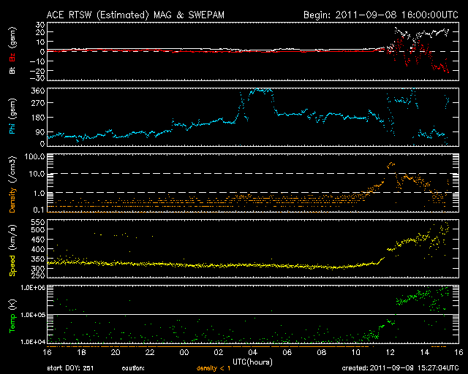Click the 'UTC(hours)' axis title

(x=252, y=362)
